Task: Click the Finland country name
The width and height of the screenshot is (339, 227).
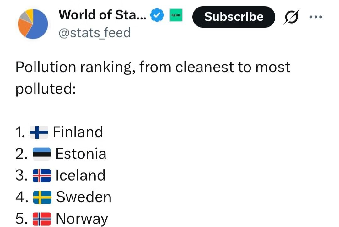Action: 78,132
